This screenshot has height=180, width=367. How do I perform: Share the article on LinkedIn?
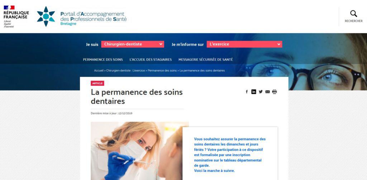(x=254, y=92)
